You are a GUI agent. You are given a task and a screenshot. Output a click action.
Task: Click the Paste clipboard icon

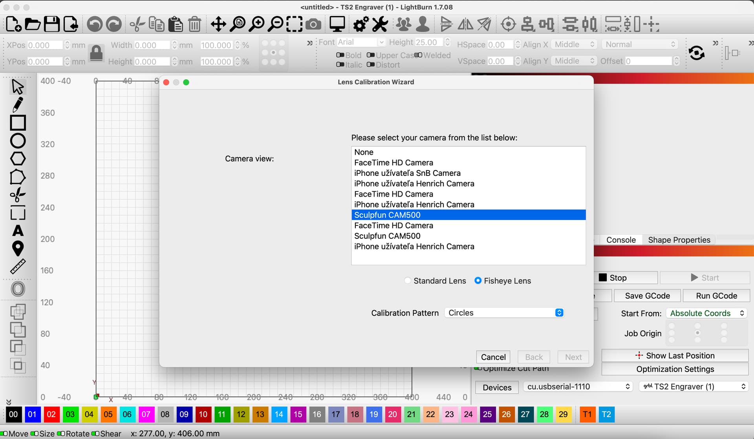[x=176, y=24]
